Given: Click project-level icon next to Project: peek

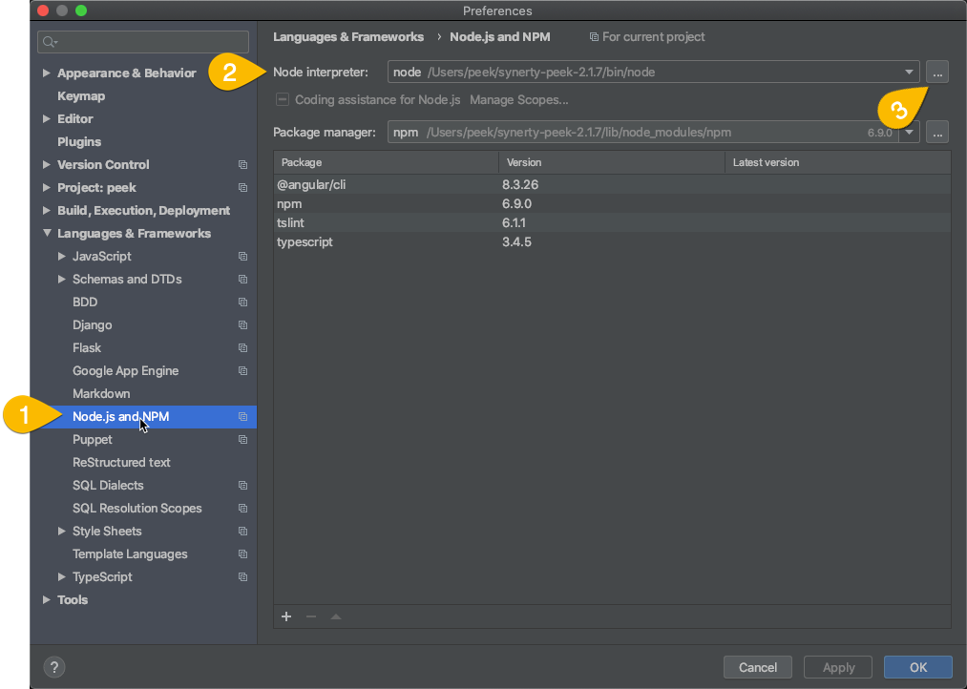Looking at the screenshot, I should 243,187.
